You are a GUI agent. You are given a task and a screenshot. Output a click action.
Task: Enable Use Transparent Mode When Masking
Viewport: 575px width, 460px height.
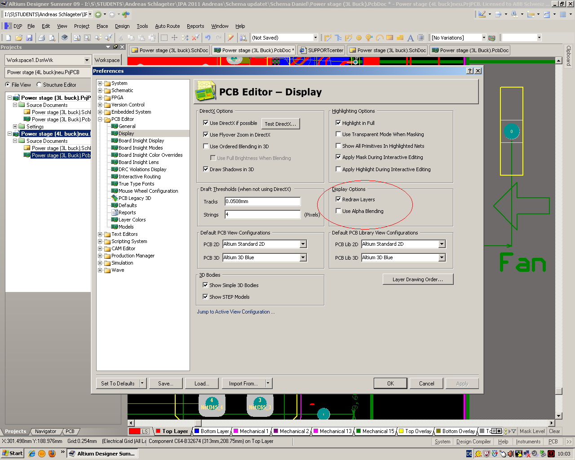[x=338, y=134]
